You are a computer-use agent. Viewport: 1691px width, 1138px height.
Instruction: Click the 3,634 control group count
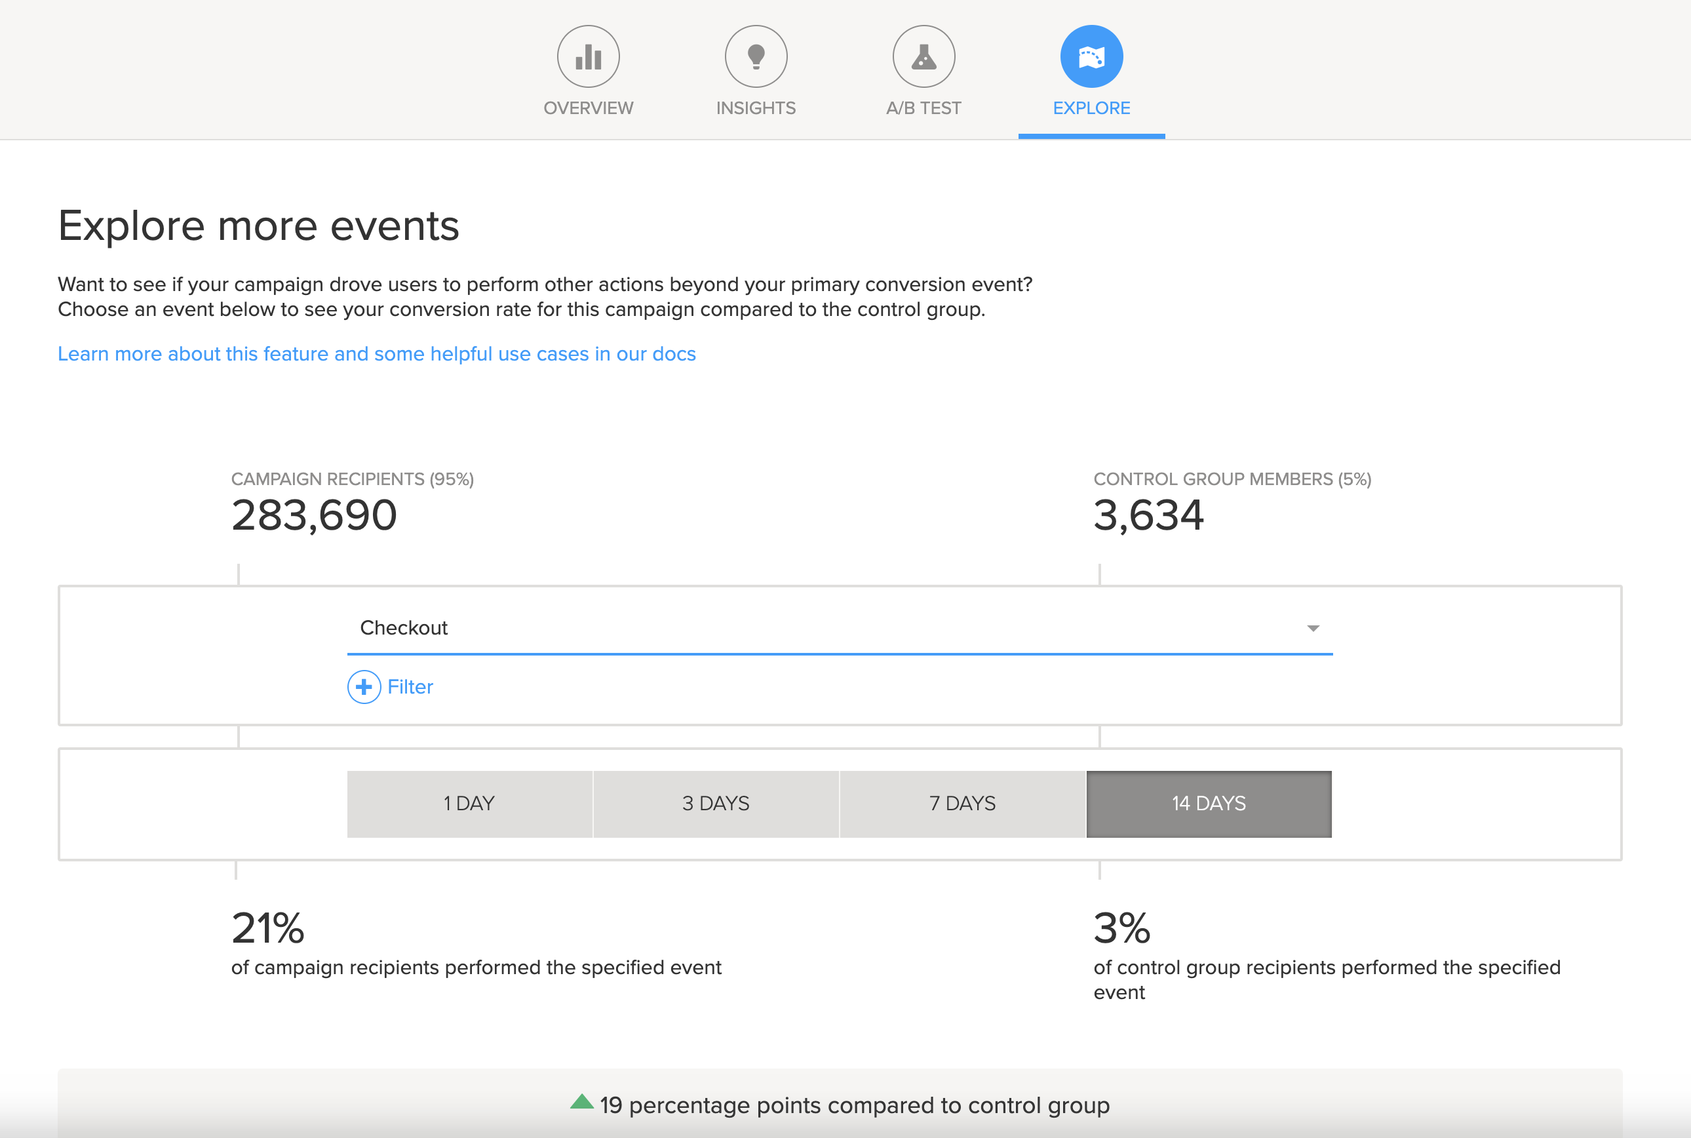pos(1148,515)
